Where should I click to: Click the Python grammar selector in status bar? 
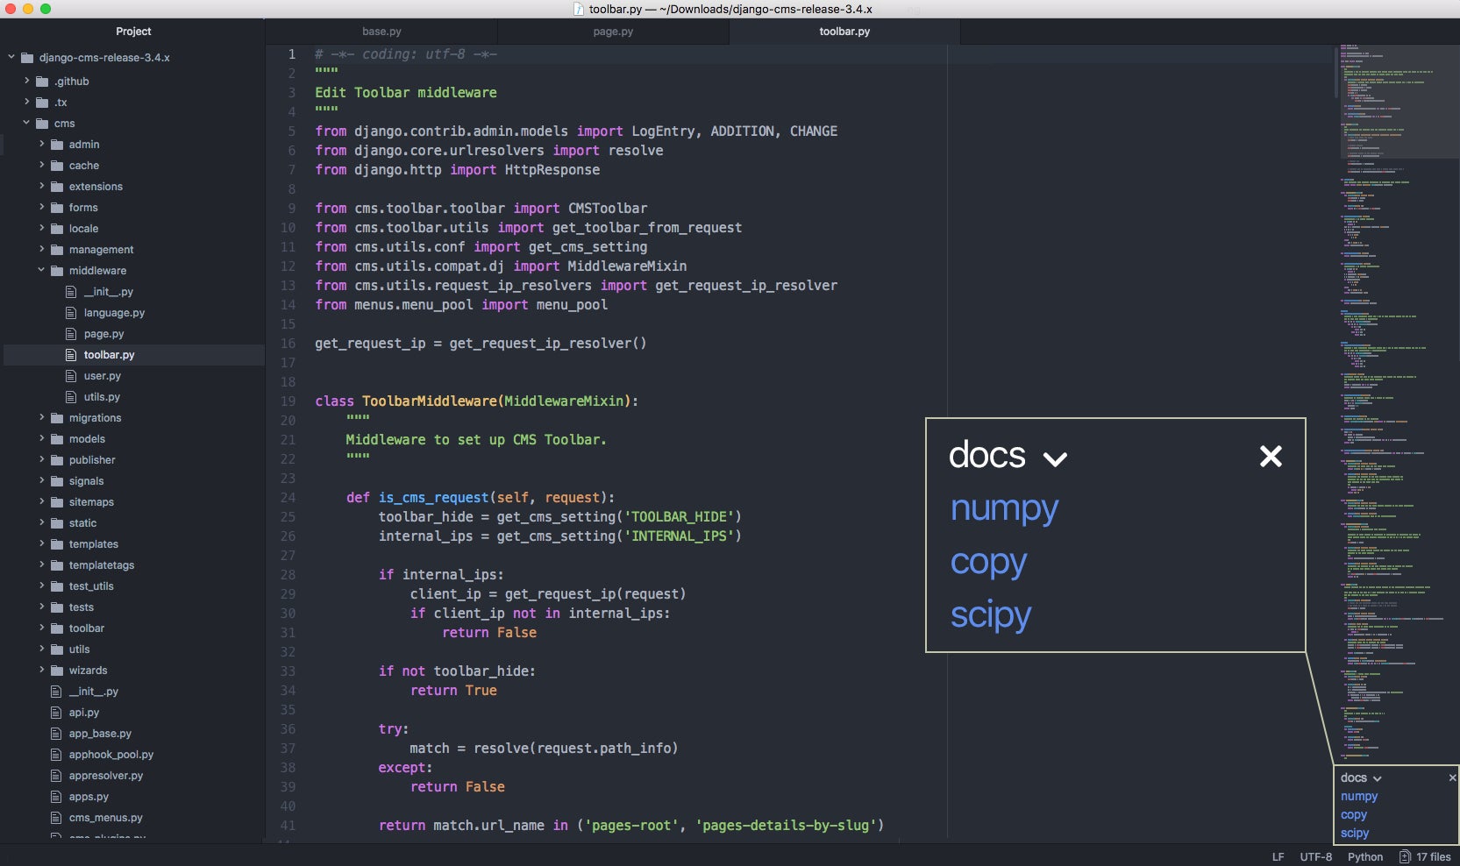1364,856
